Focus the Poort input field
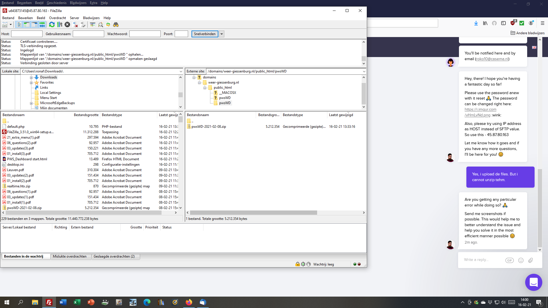Viewport: 548px width, 308px height. pyautogui.click(x=181, y=34)
